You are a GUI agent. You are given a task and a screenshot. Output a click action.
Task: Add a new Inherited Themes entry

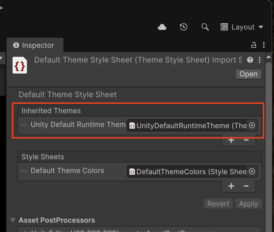pyautogui.click(x=231, y=140)
